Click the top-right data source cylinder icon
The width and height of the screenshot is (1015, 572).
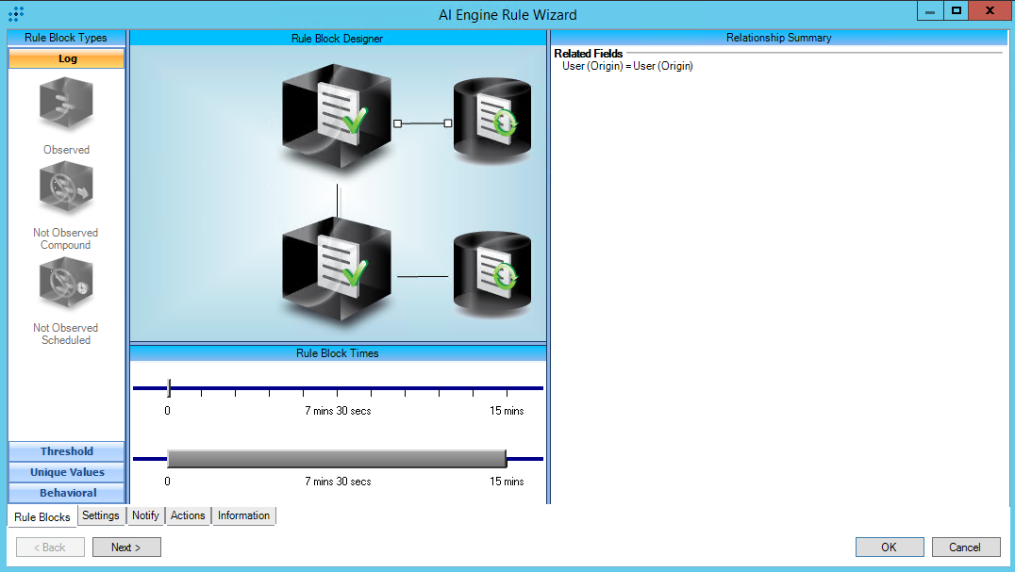[x=491, y=119]
